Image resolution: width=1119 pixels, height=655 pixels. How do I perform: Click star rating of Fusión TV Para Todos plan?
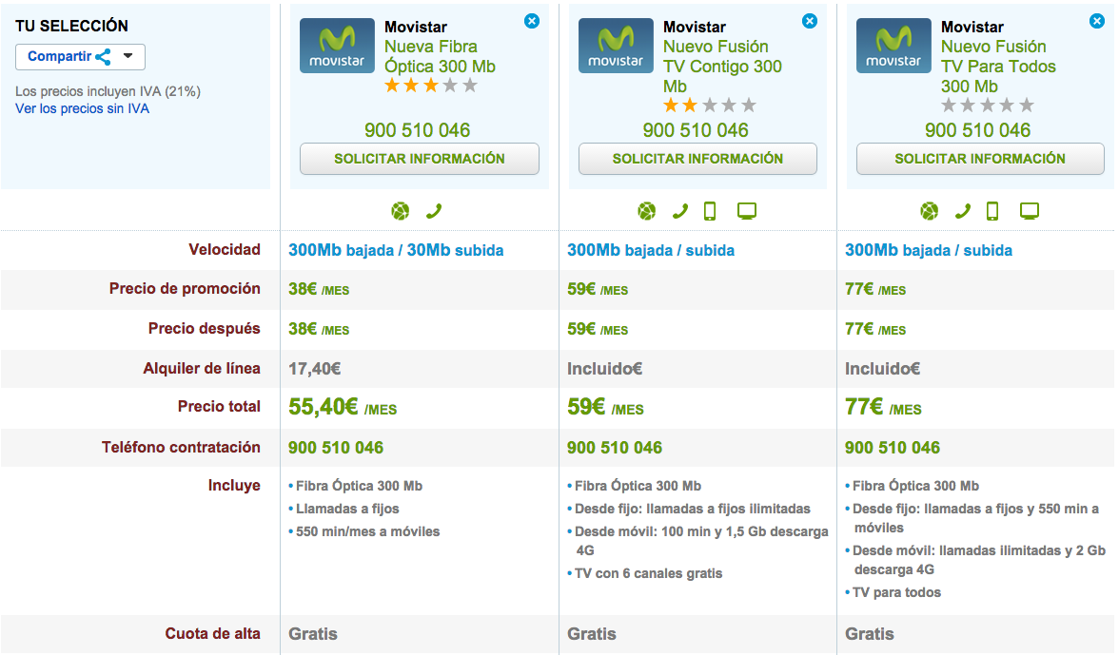pos(987,106)
